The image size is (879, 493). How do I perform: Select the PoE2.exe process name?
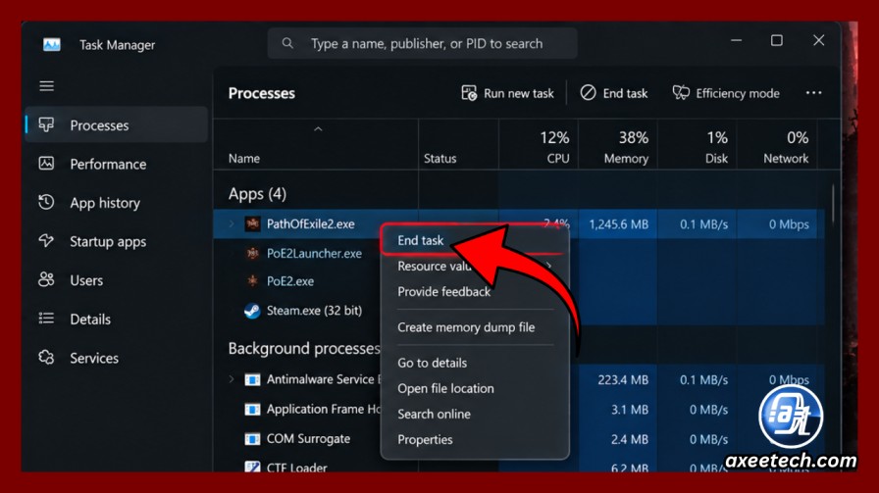coord(289,281)
